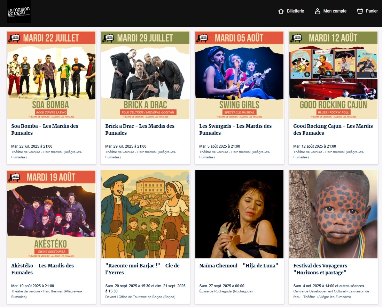Click the La Maison de l'Eau logo
Image resolution: width=382 pixels, height=307 pixels.
click(19, 11)
